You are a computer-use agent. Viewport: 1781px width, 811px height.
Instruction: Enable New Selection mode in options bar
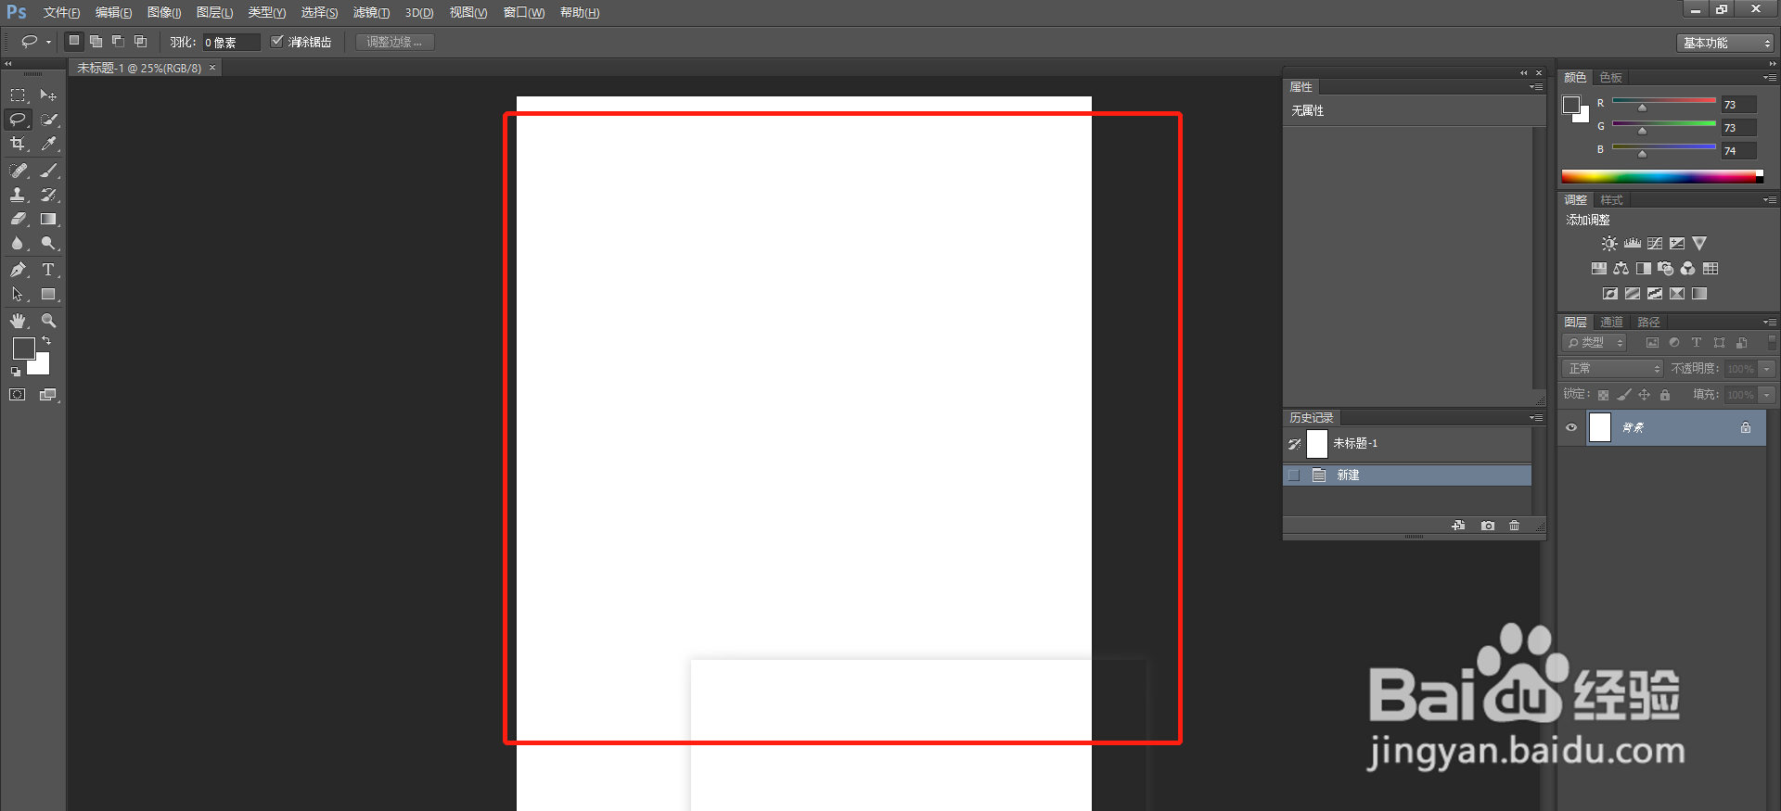tap(74, 41)
